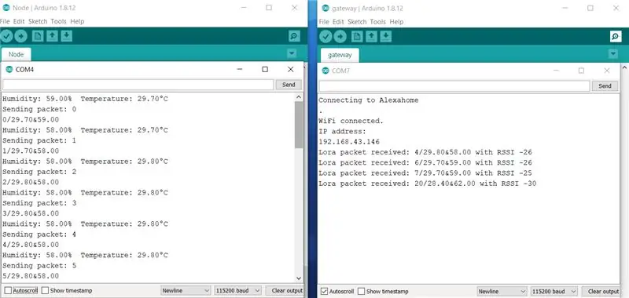Click IP address 192.168.43.146 line

(349, 142)
